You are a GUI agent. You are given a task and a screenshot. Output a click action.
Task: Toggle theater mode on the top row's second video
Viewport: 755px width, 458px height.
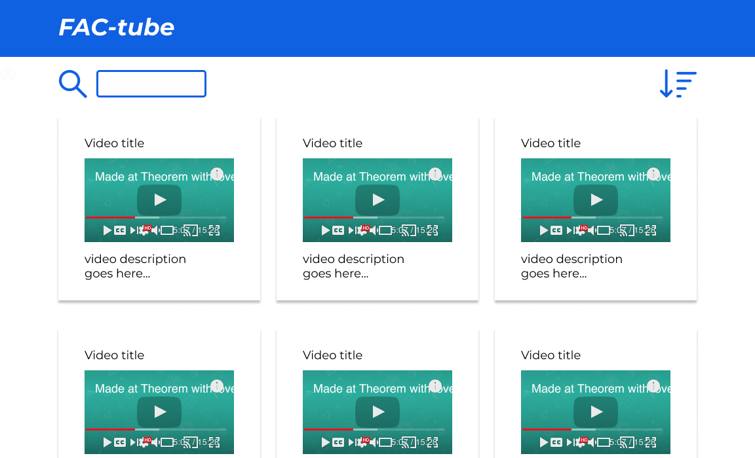385,230
